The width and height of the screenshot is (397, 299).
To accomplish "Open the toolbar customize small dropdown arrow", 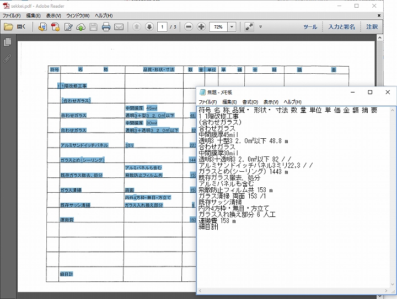I will 260,26.
